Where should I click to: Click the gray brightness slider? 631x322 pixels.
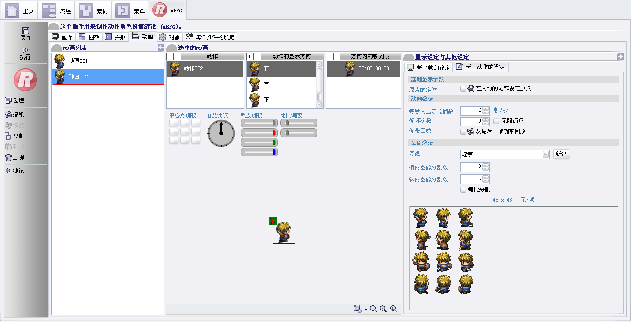coord(259,123)
